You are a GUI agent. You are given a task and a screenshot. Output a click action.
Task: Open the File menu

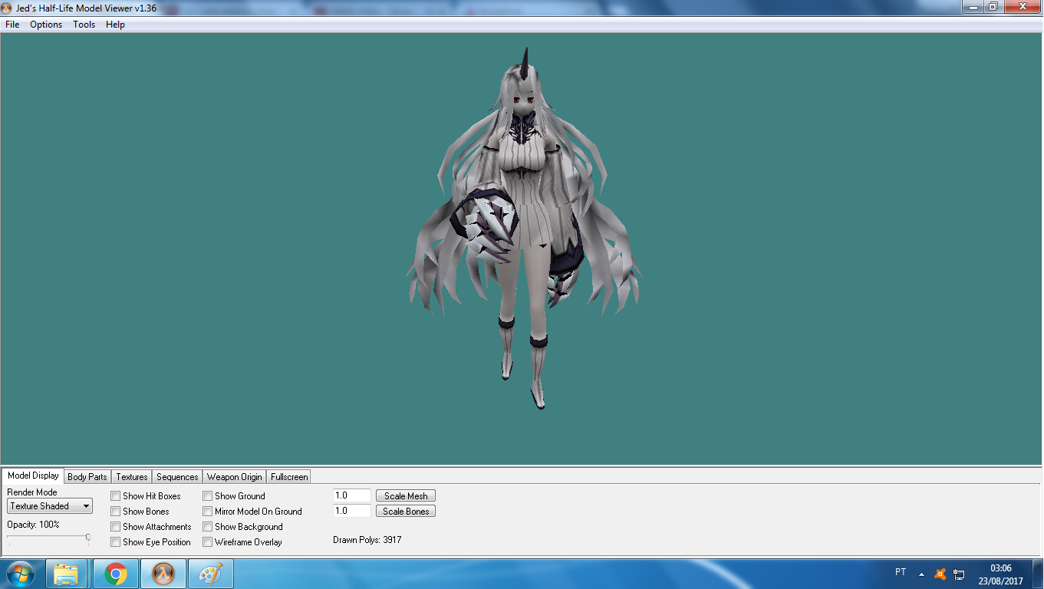click(x=12, y=25)
